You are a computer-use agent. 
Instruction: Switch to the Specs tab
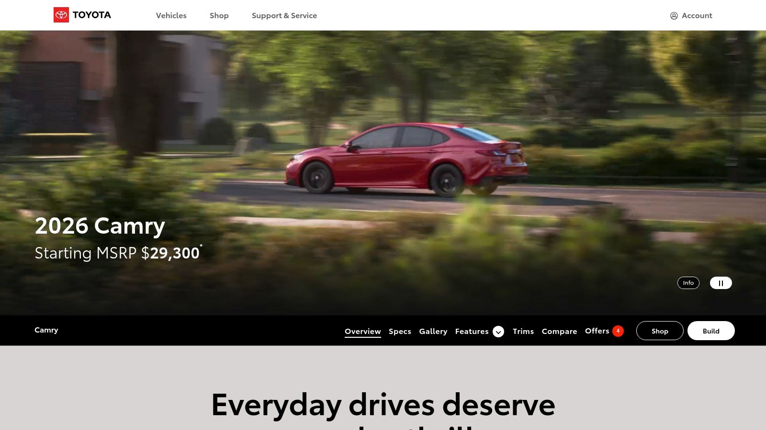click(400, 331)
